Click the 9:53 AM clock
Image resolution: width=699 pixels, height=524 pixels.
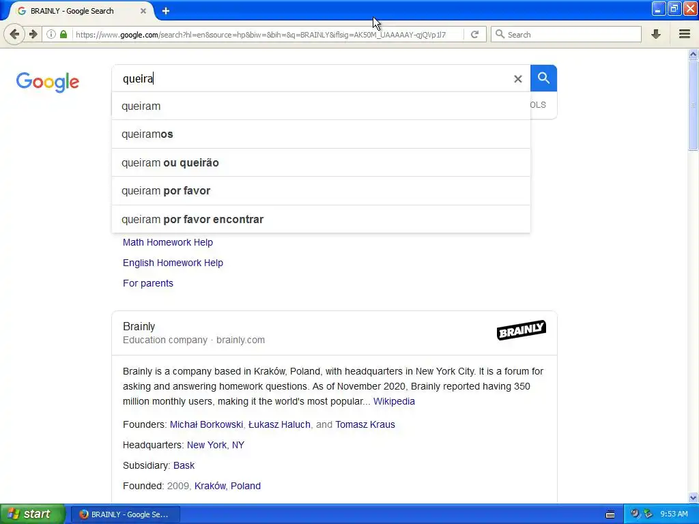pyautogui.click(x=674, y=514)
